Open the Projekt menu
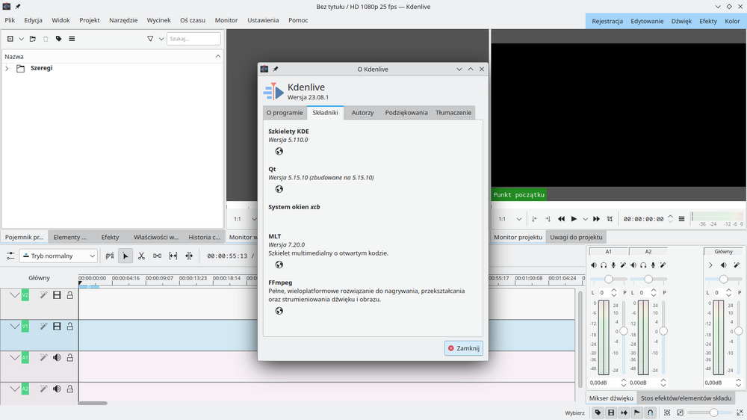The image size is (747, 420). pyautogui.click(x=90, y=20)
